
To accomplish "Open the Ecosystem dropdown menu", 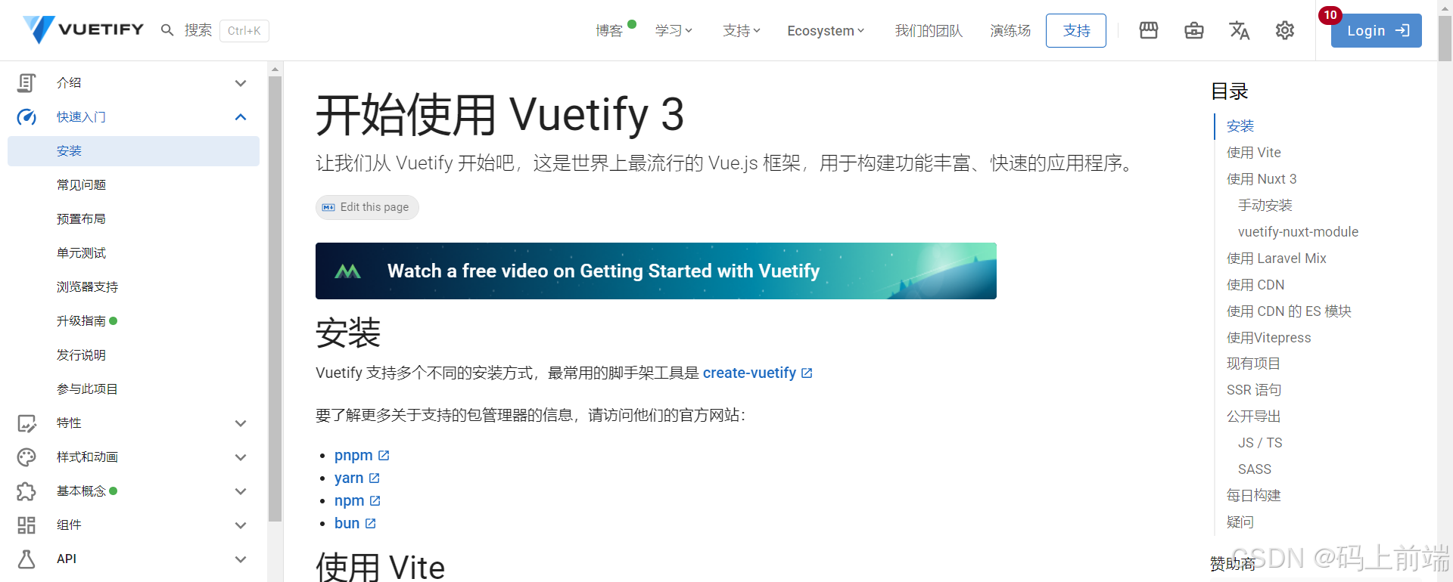I will coord(826,30).
